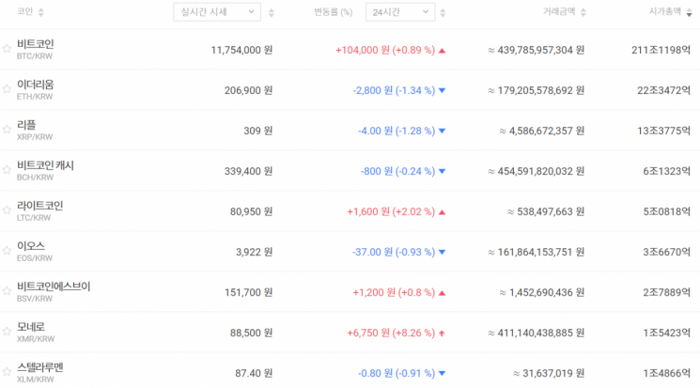This screenshot has height=388, width=700.
Task: Sort by 시가총액 market cap arrows
Action: [690, 12]
